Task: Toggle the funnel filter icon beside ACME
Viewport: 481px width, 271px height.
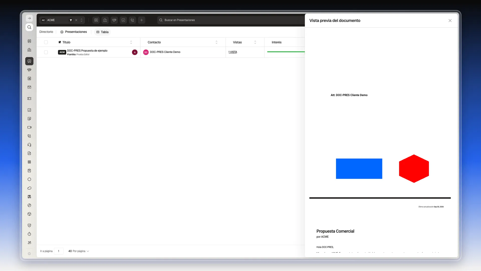Action: point(71,20)
